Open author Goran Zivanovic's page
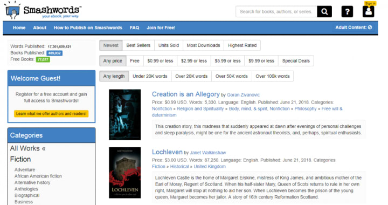This screenshot has height=205, width=388. click(243, 95)
